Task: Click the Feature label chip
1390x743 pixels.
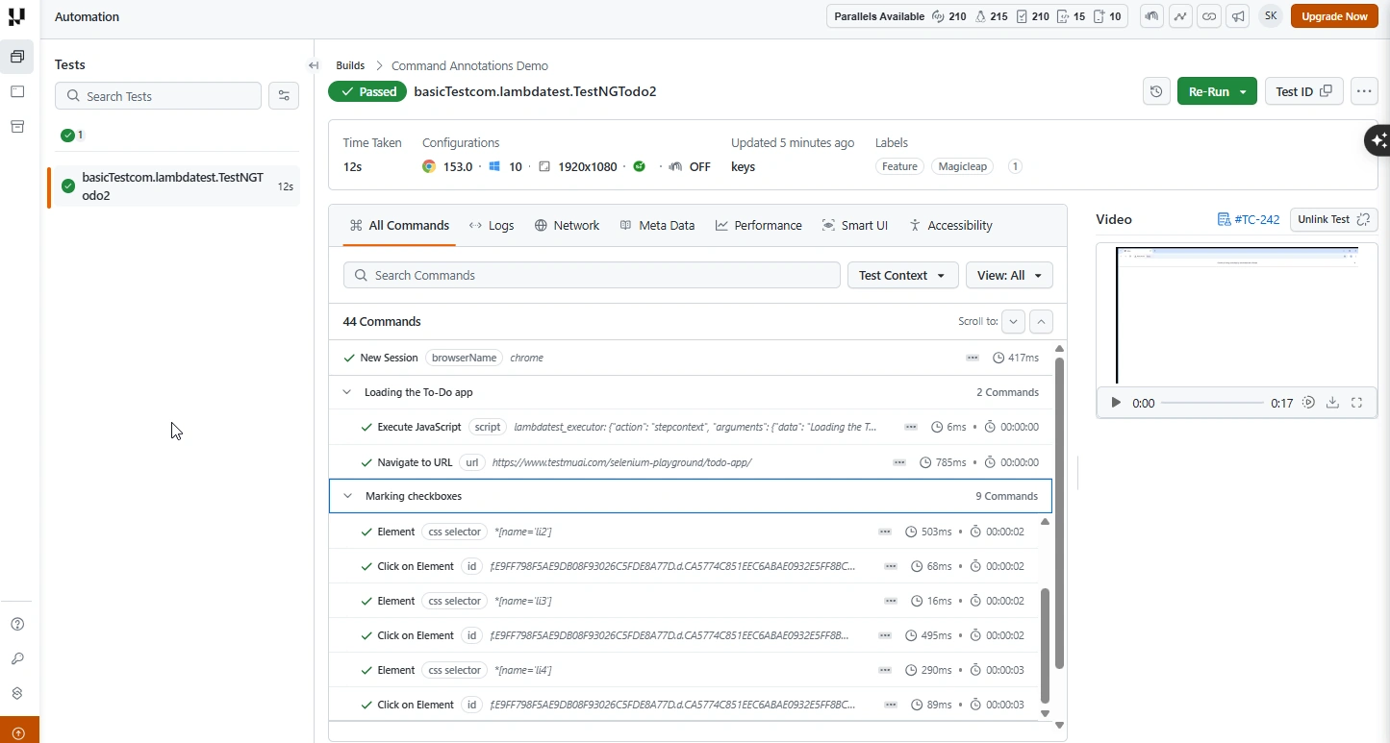Action: 899,166
